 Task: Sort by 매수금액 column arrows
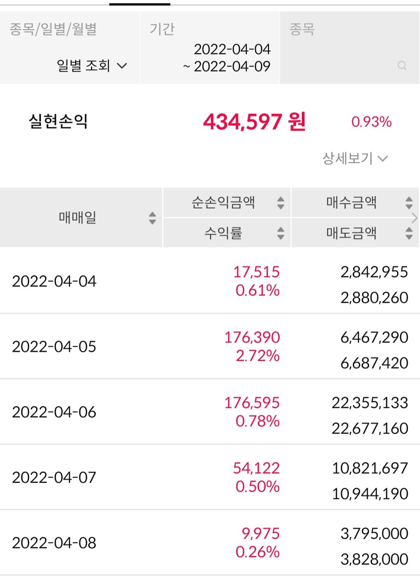[x=409, y=203]
